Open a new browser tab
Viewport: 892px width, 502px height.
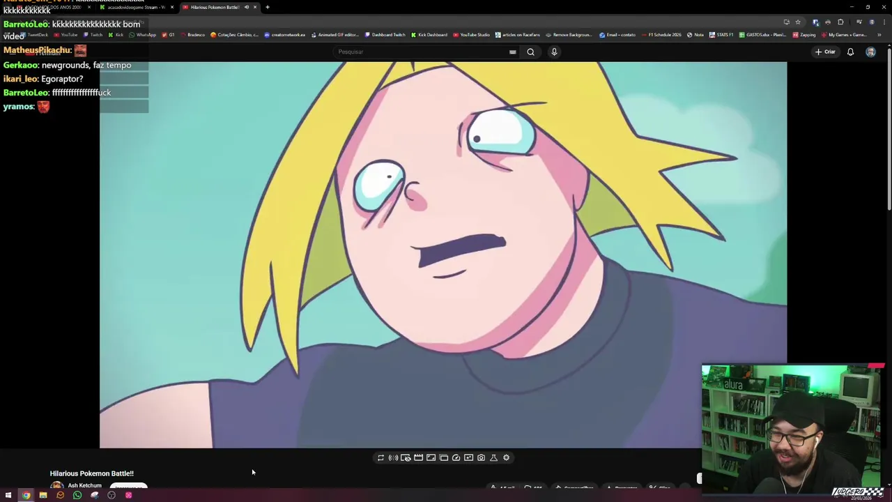[x=267, y=7]
